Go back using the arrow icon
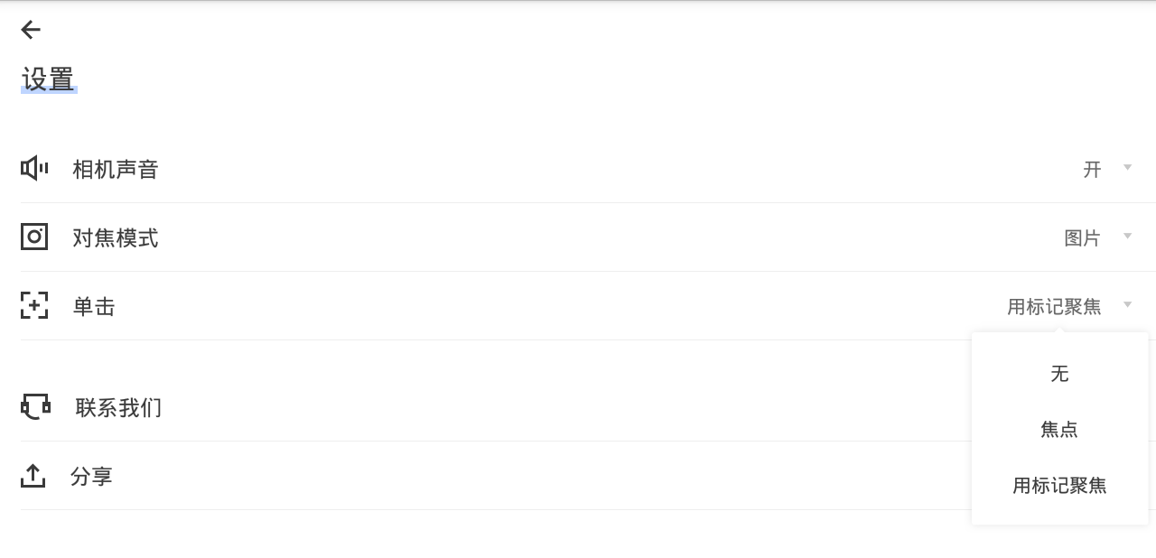The image size is (1156, 558). [x=31, y=30]
